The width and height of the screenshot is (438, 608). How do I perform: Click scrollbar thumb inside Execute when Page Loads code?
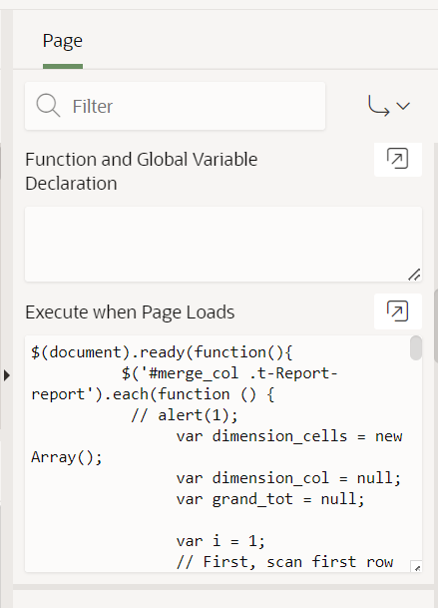click(416, 347)
